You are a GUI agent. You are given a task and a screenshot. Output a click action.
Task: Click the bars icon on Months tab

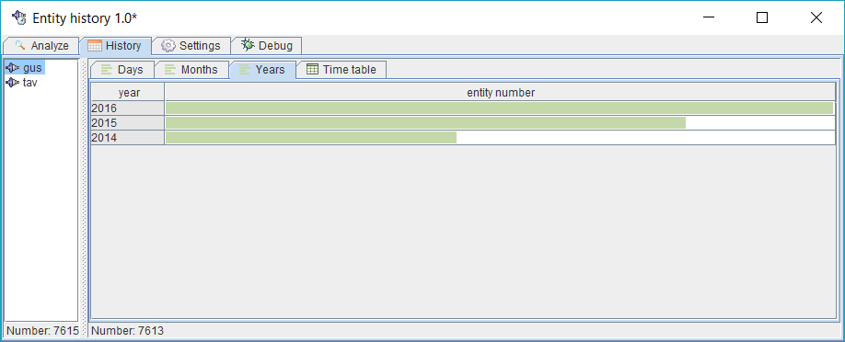170,70
